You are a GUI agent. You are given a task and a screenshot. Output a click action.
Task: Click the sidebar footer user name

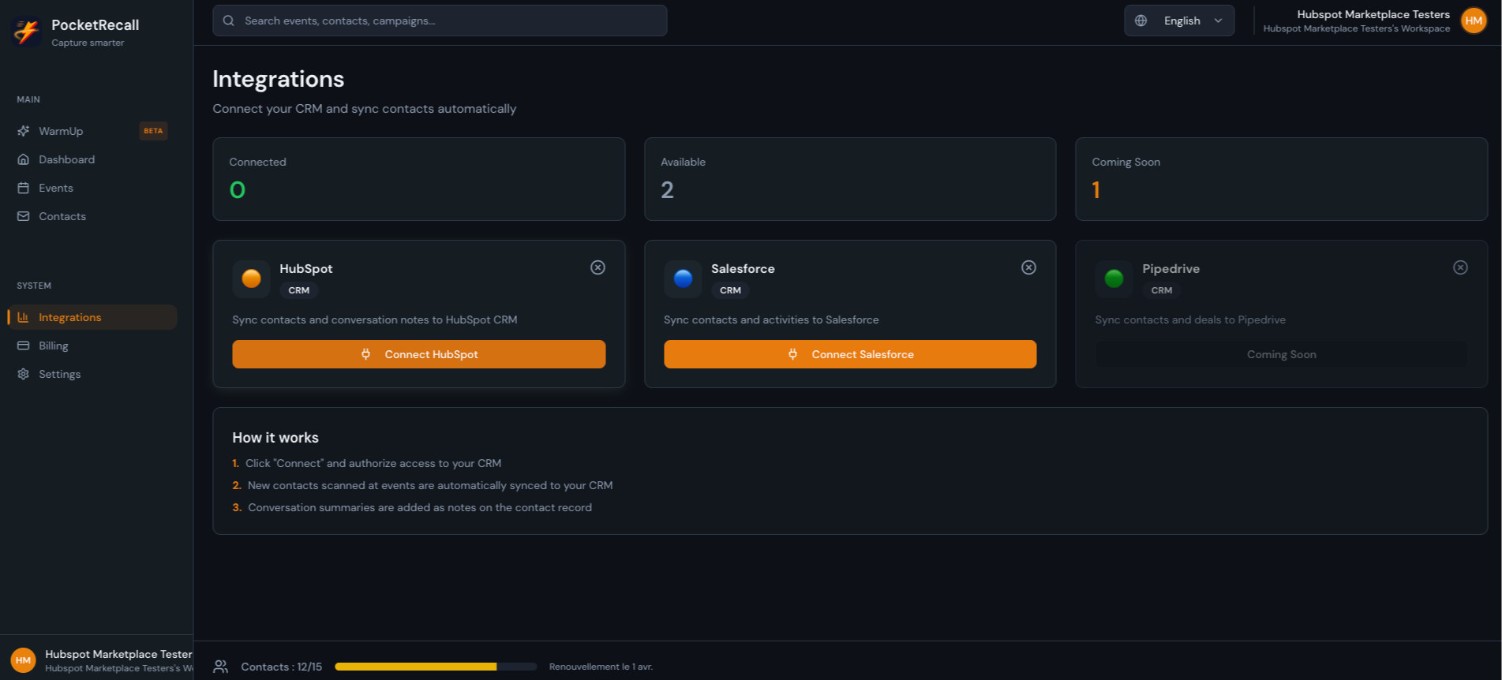tap(118, 654)
